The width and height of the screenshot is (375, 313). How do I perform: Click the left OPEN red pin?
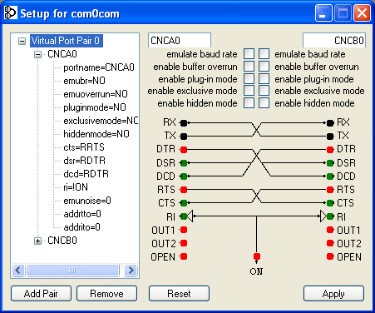184,256
